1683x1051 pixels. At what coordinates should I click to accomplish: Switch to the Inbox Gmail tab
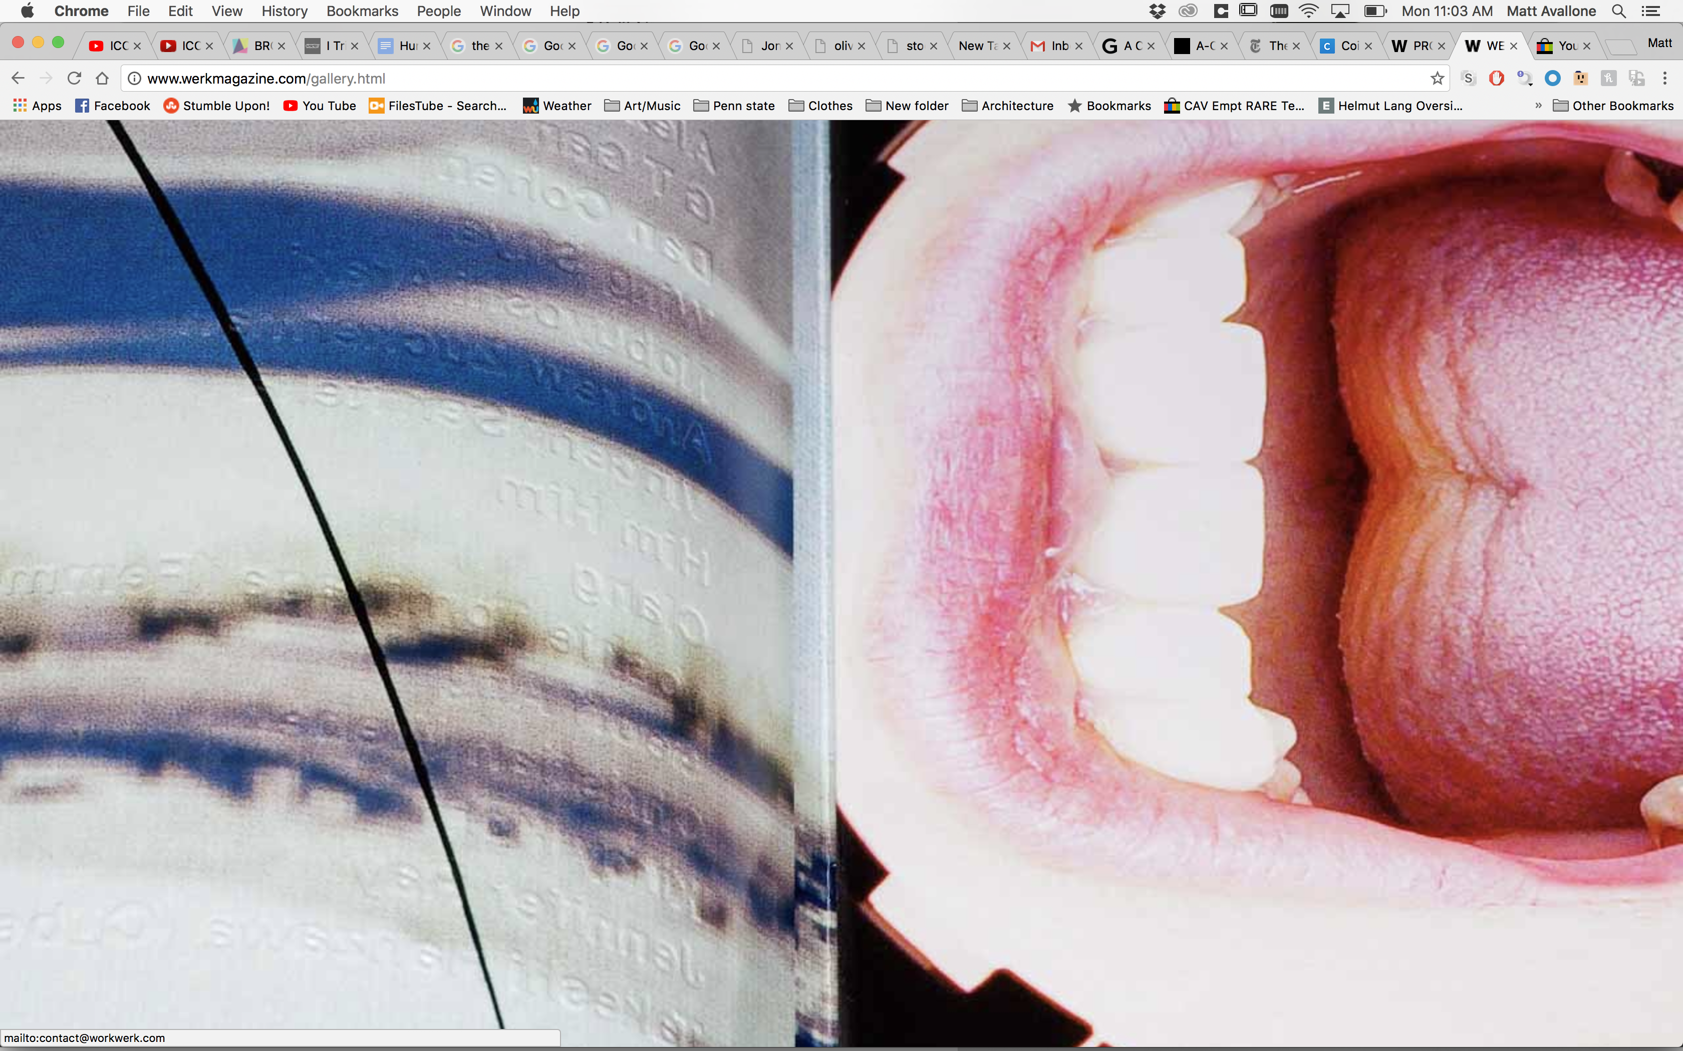[x=1051, y=46]
